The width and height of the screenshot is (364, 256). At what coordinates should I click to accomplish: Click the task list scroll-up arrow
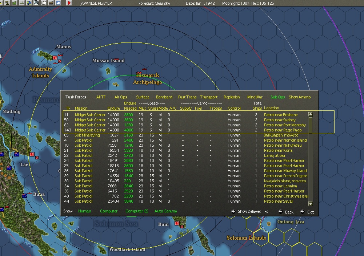(x=311, y=114)
